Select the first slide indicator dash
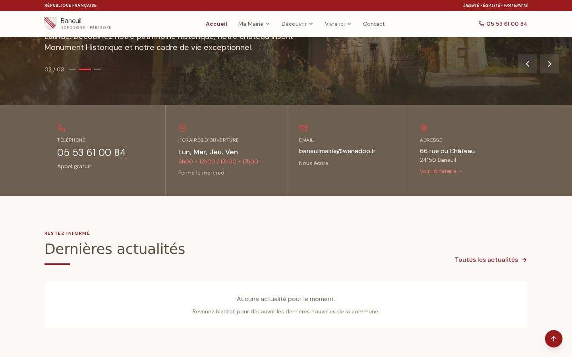The height and width of the screenshot is (357, 572). (72, 69)
